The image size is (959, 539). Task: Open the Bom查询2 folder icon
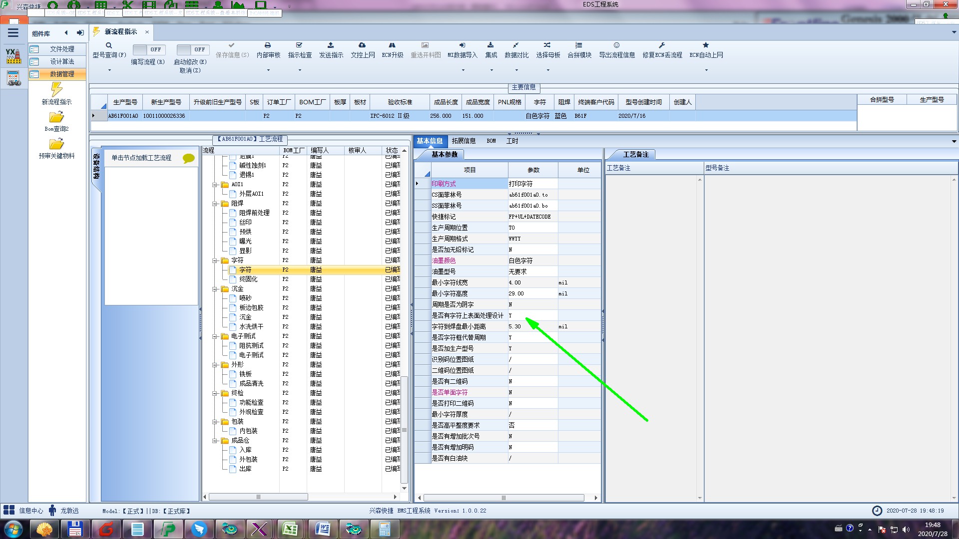click(56, 117)
